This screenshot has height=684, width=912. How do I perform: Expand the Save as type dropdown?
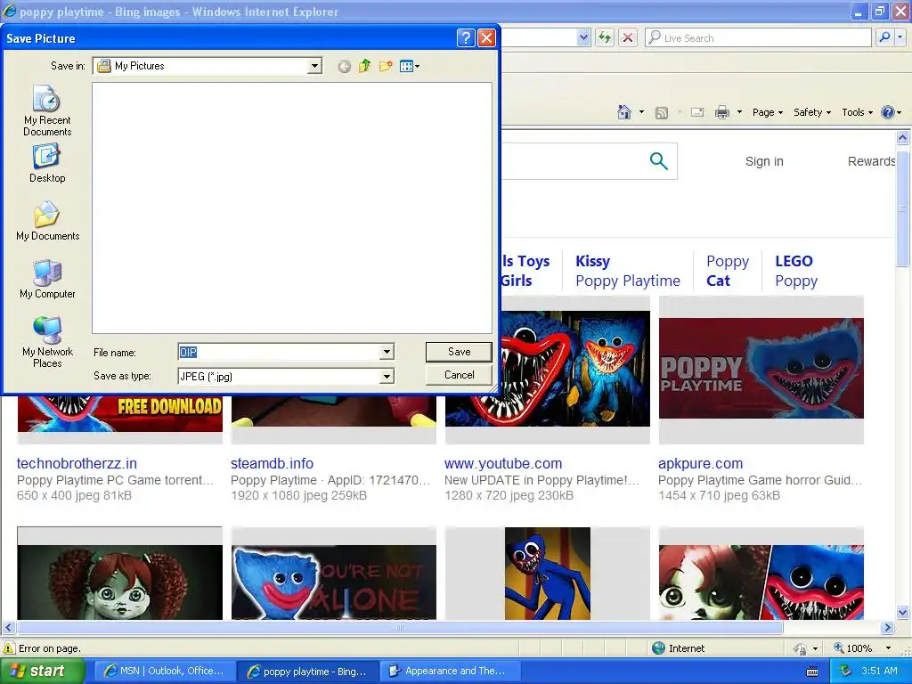pyautogui.click(x=387, y=377)
